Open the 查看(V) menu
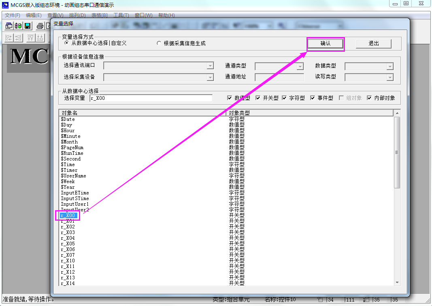 [55, 15]
